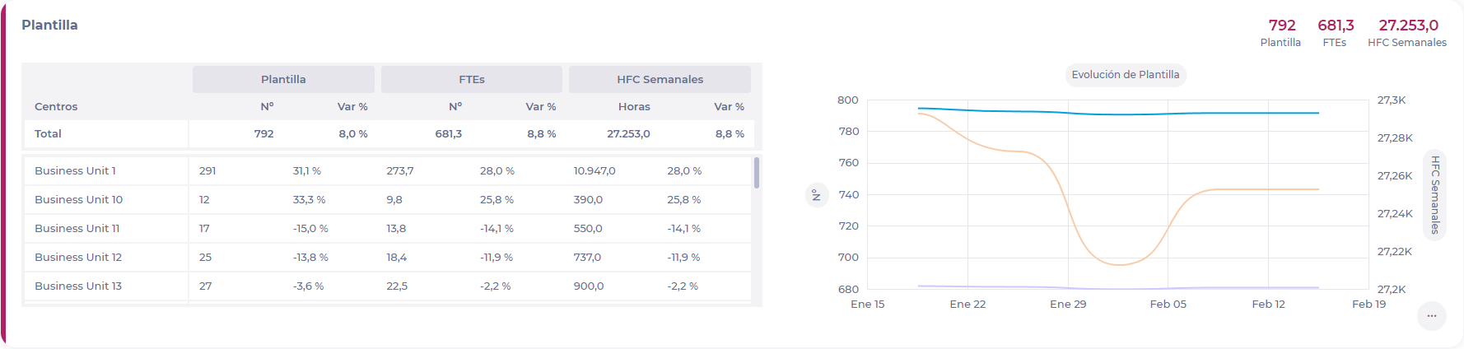Click the Business Unit 13 row
Image resolution: width=1464 pixels, height=349 pixels.
(x=78, y=286)
